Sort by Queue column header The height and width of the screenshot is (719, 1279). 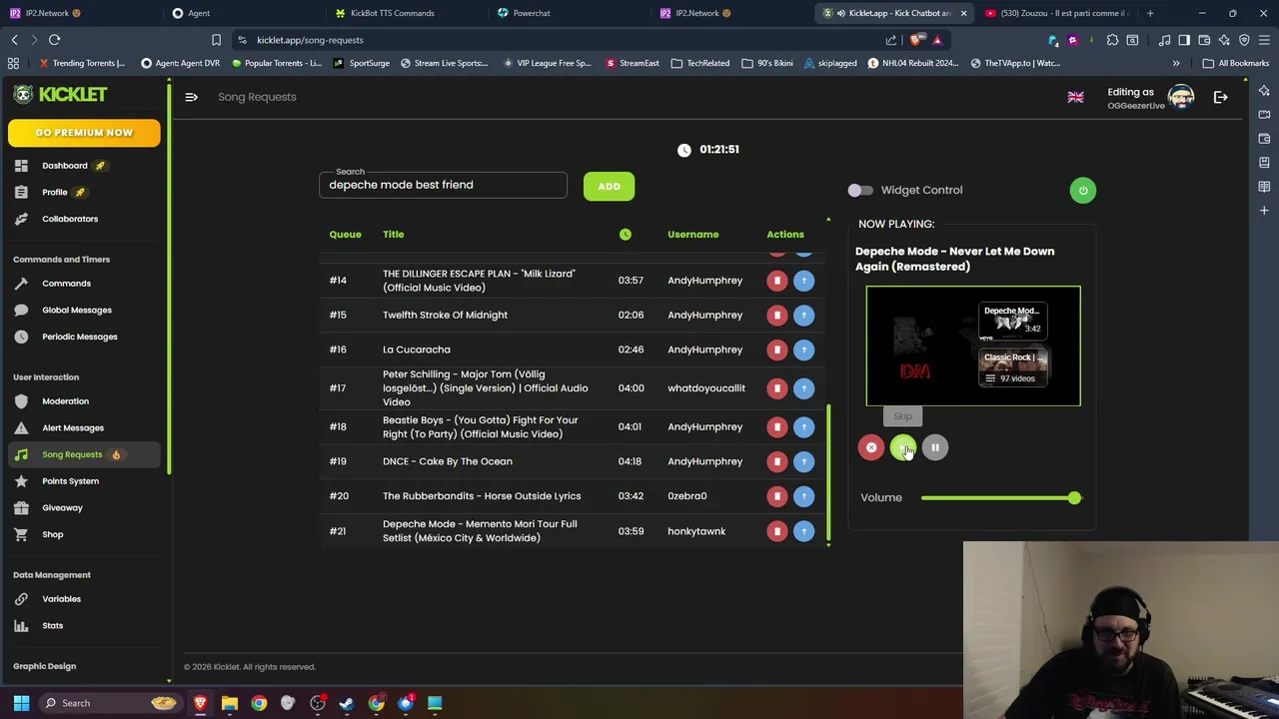pos(345,235)
